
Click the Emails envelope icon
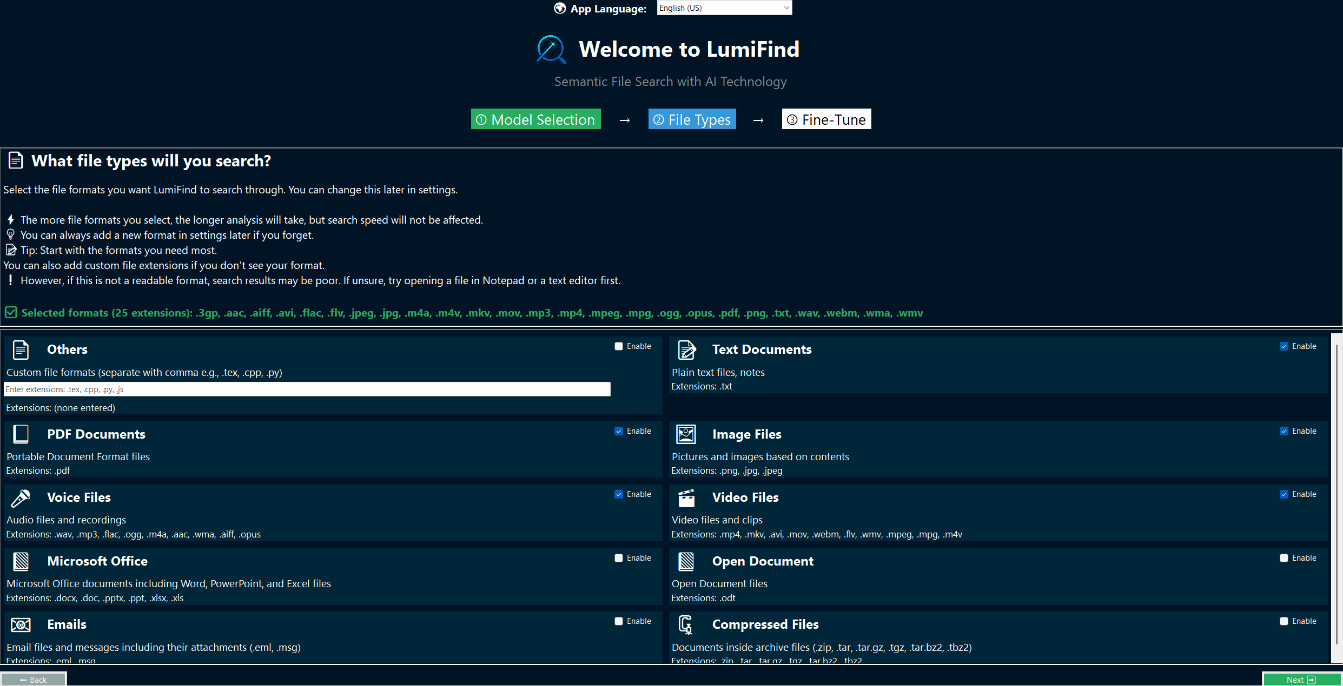21,625
